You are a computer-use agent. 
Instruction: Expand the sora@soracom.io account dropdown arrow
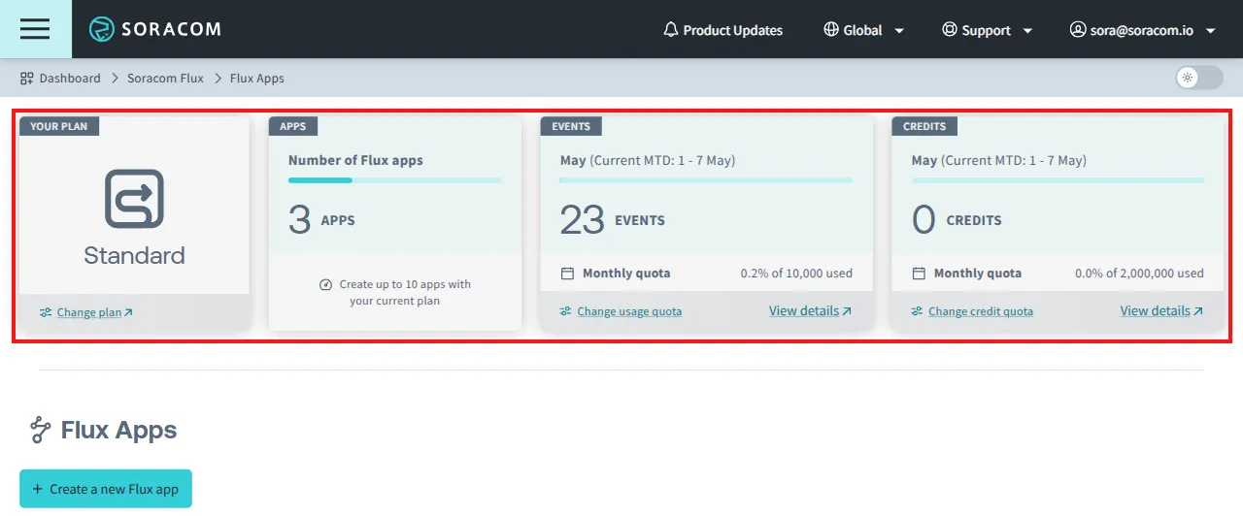point(1210,31)
